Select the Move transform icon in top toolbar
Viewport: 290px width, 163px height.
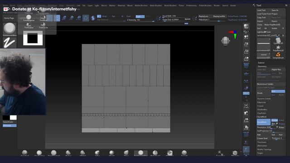click(x=64, y=18)
